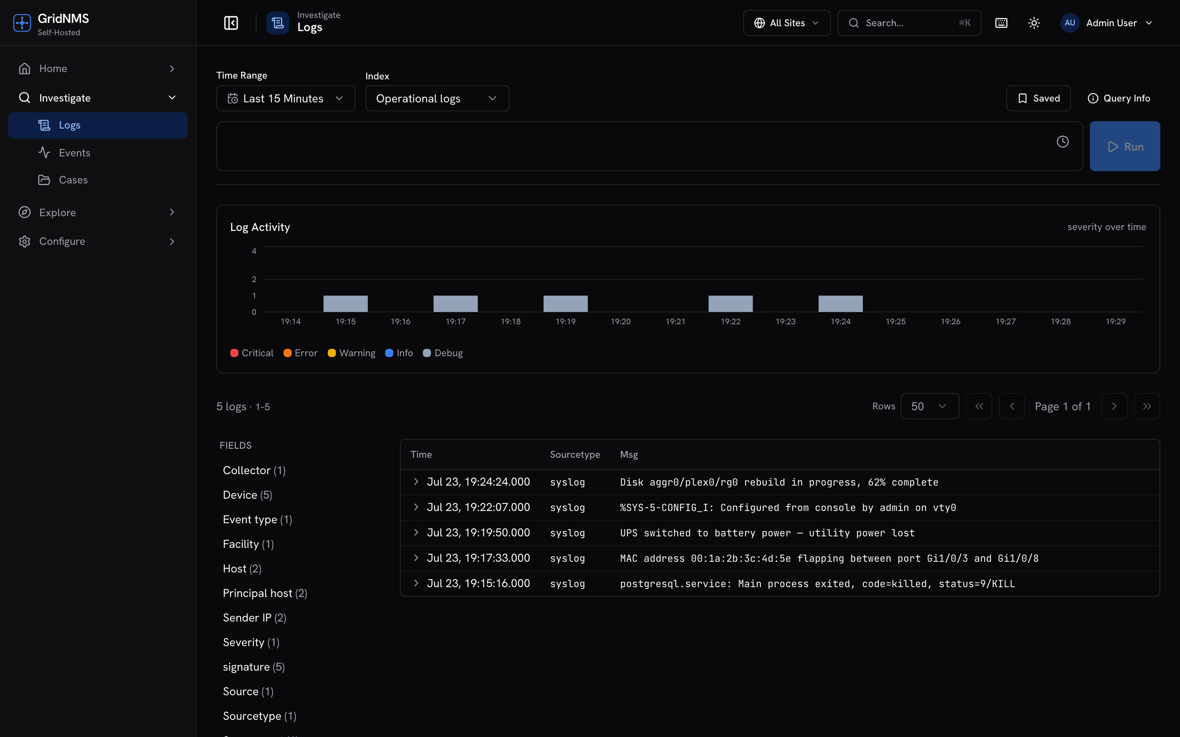Toggle Info severity in chart legend
Image resolution: width=1180 pixels, height=737 pixels.
coord(399,353)
